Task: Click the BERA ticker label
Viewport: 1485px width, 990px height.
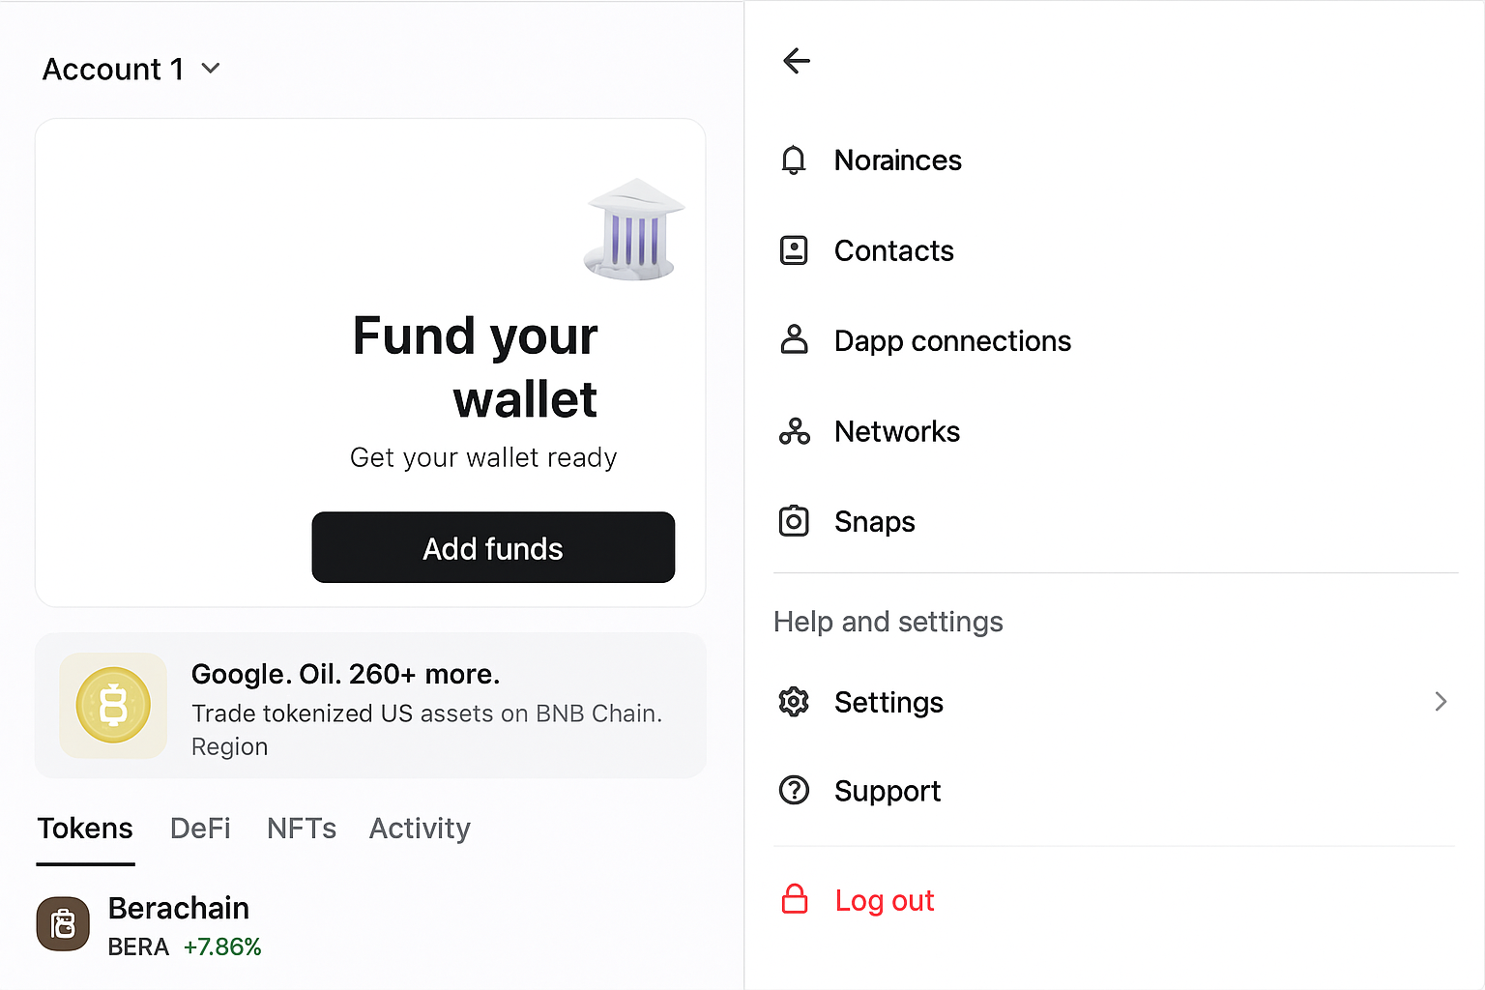Action: [138, 946]
